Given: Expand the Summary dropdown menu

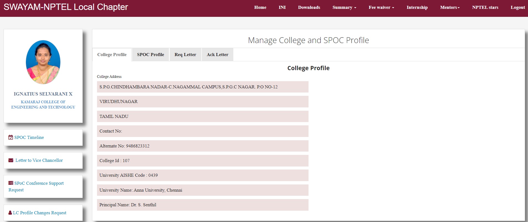Looking at the screenshot, I should coord(344,7).
